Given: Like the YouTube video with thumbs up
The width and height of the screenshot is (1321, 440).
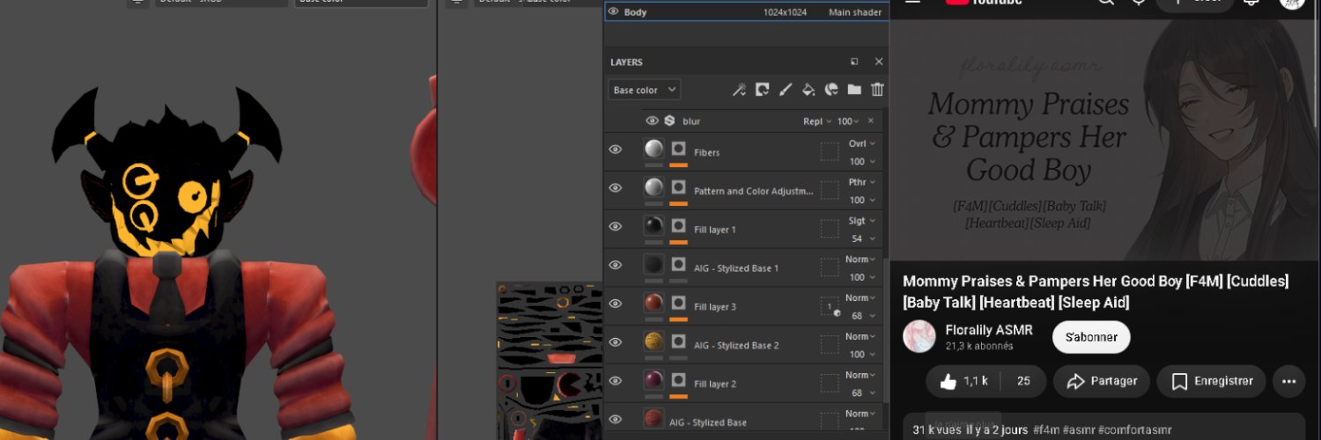Looking at the screenshot, I should (963, 381).
